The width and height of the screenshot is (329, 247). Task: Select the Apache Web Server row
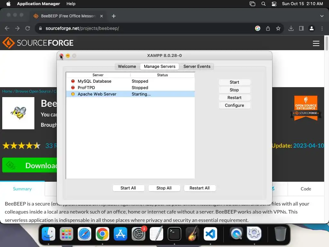click(130, 94)
